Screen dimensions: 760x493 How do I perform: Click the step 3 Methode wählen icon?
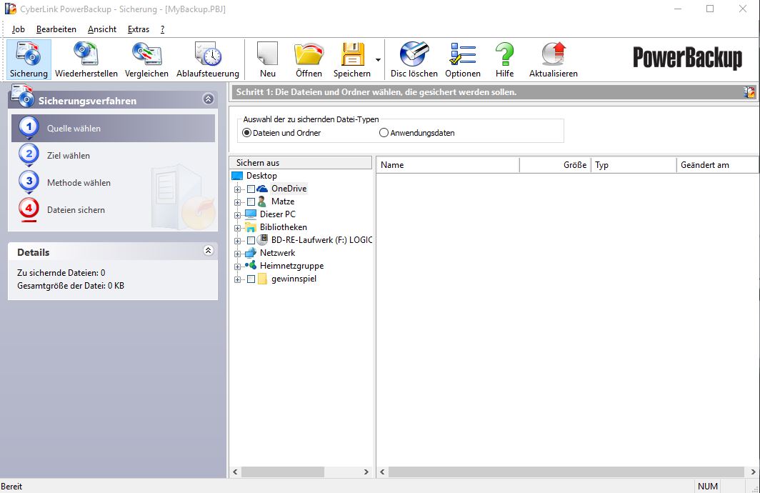(29, 182)
